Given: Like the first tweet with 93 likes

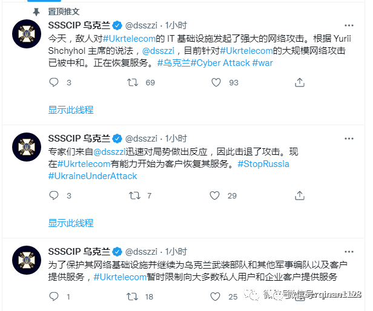Looking at the screenshot, I should click(x=216, y=82).
